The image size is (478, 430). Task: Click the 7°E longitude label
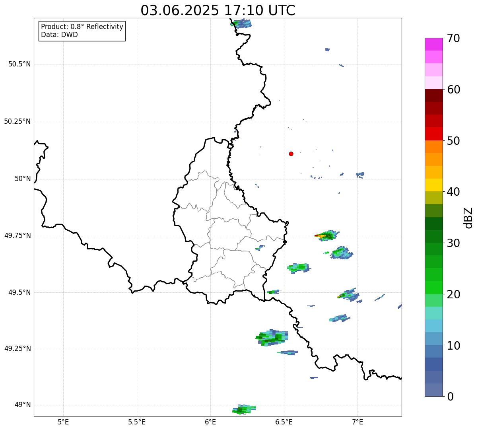[x=358, y=422]
